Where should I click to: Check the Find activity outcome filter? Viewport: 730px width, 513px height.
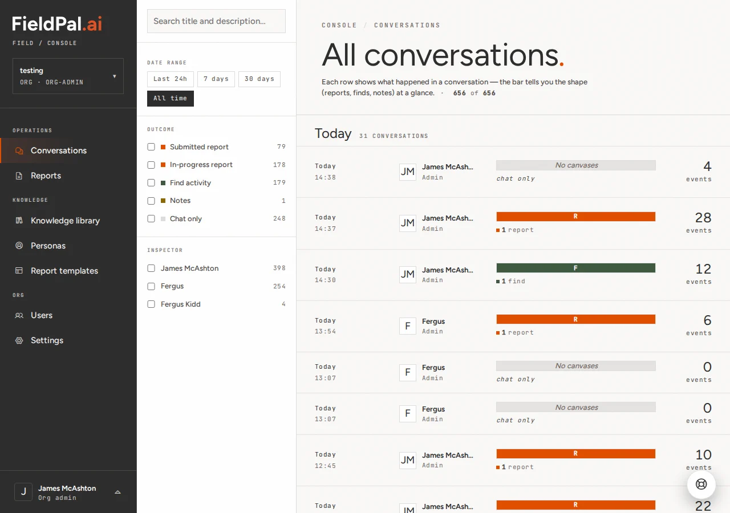(x=151, y=183)
